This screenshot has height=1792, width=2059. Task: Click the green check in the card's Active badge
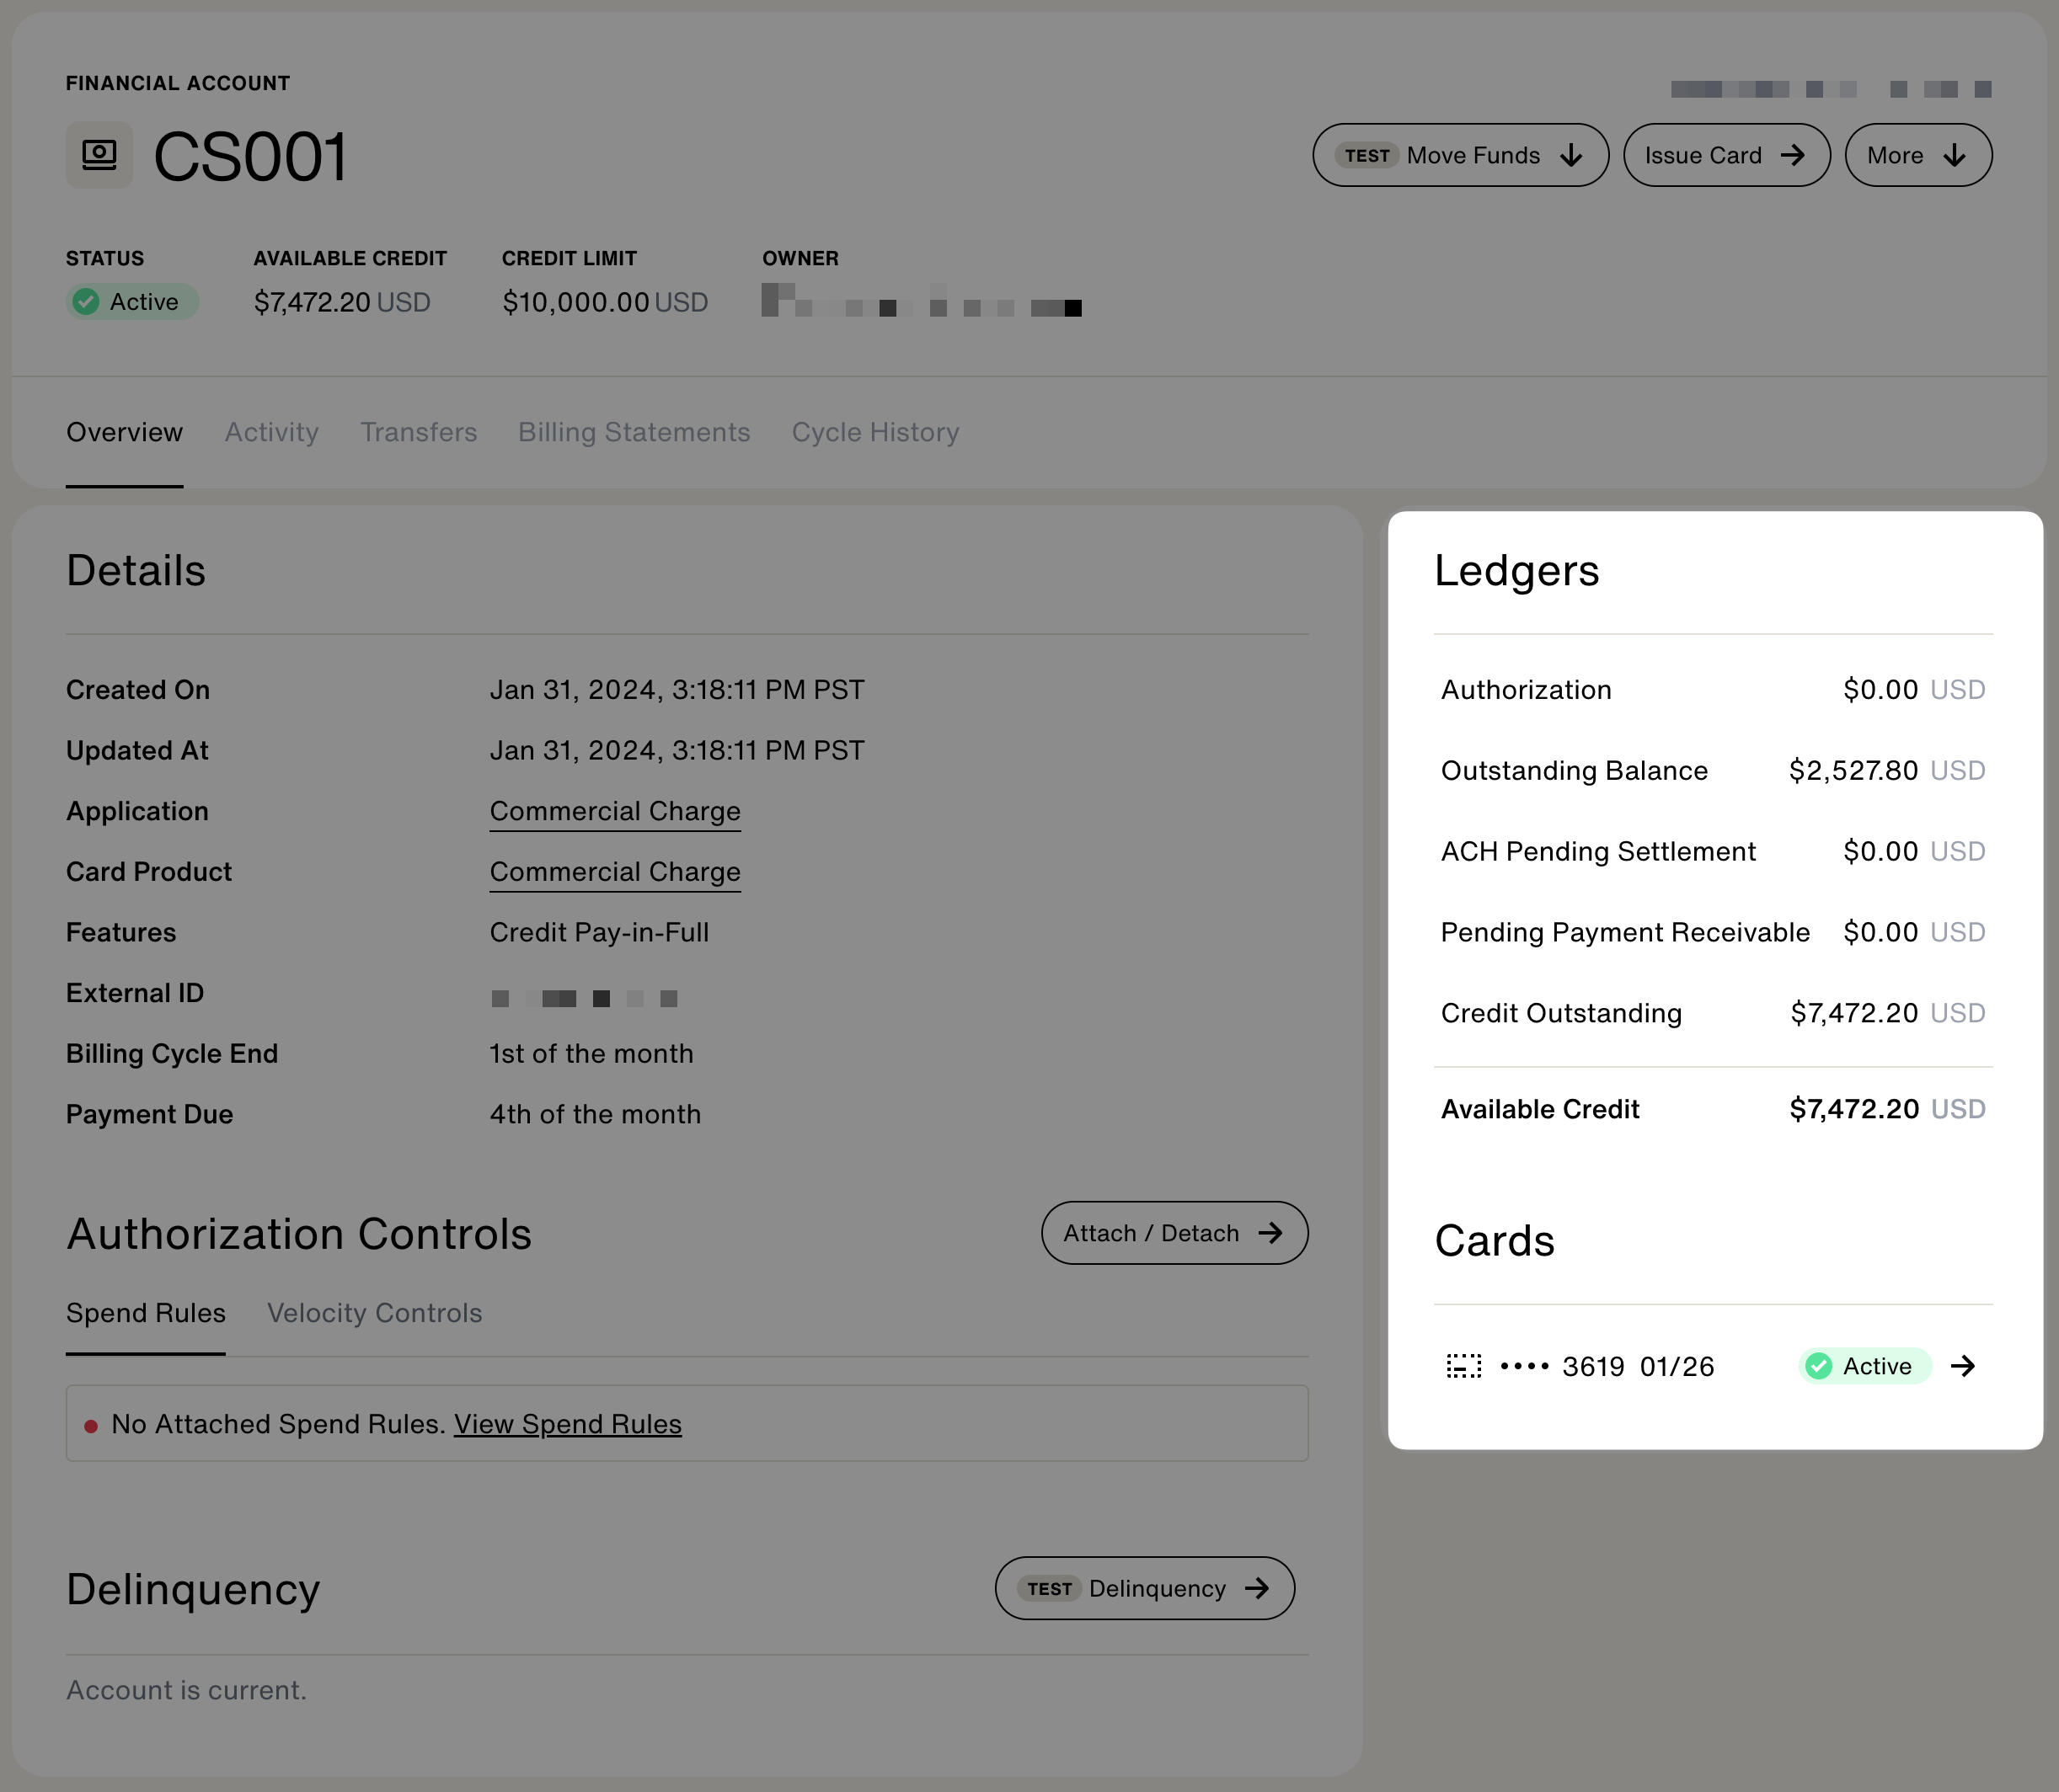click(1819, 1366)
